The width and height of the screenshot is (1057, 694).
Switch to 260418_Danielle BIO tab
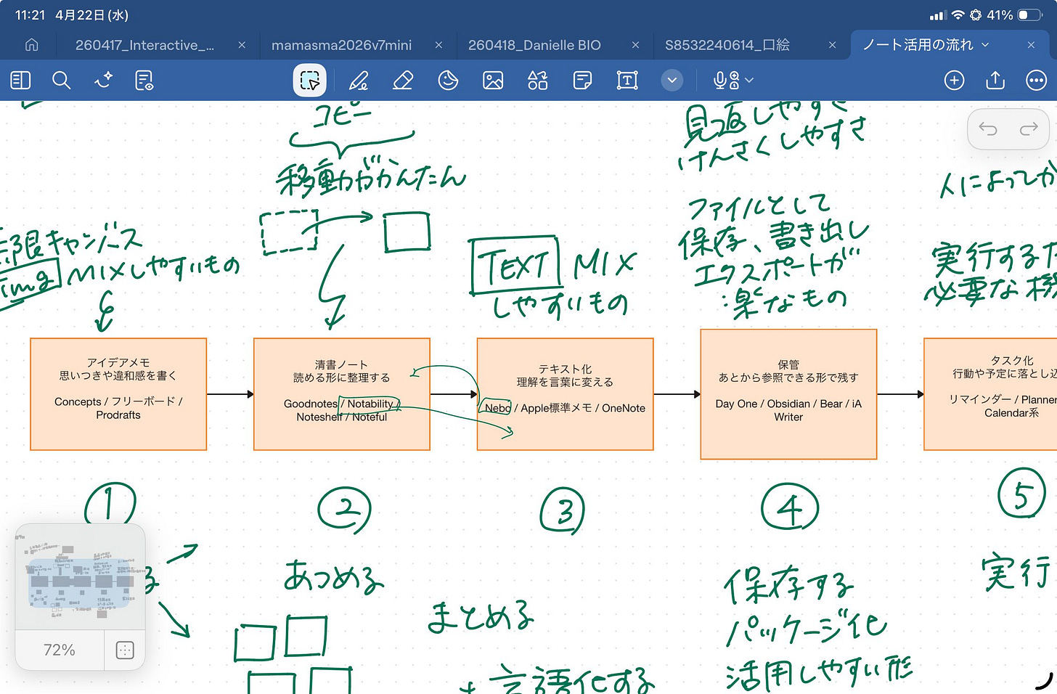(x=534, y=45)
